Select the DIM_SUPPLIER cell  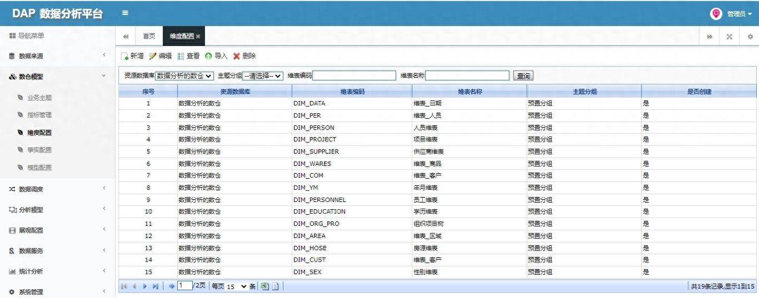(x=352, y=151)
